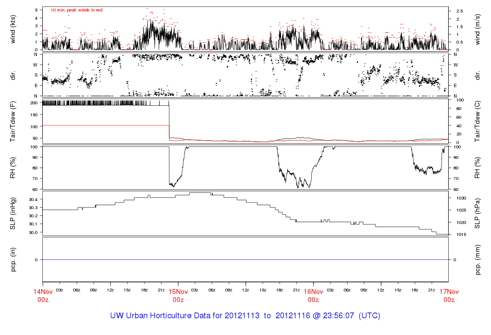
Task: Select the 'SLP (hPa)' axis label
Action: point(477,213)
